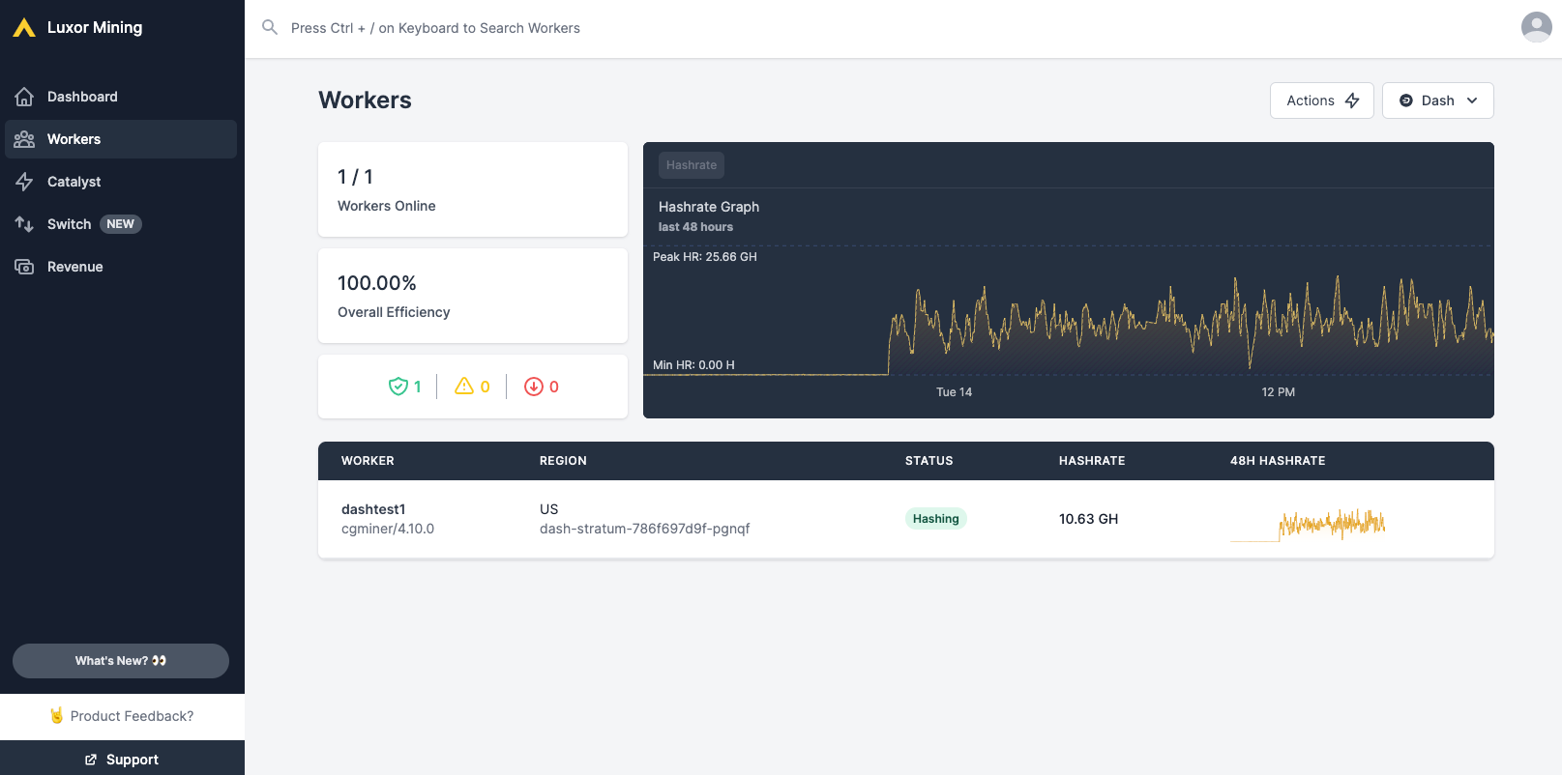Open the user profile avatar
This screenshot has width=1562, height=775.
pyautogui.click(x=1536, y=27)
